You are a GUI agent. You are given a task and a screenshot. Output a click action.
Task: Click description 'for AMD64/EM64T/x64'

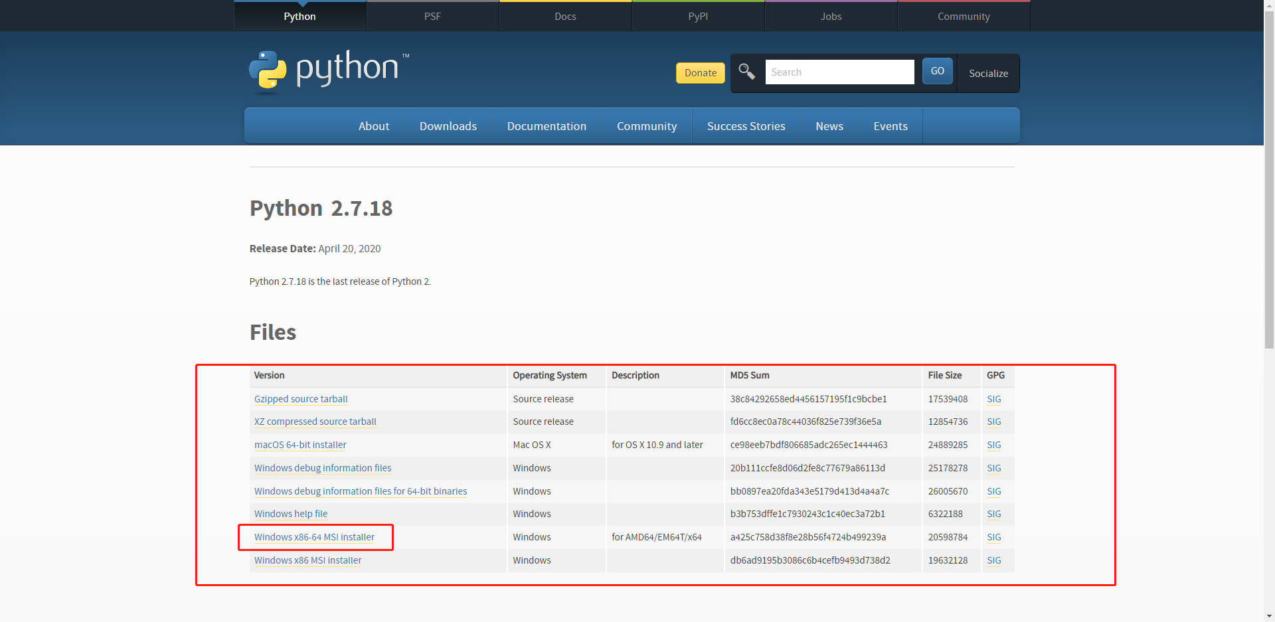coord(657,537)
